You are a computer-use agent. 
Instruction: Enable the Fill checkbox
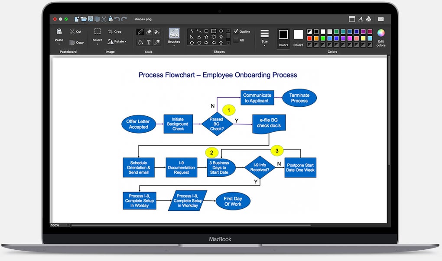tap(236, 40)
